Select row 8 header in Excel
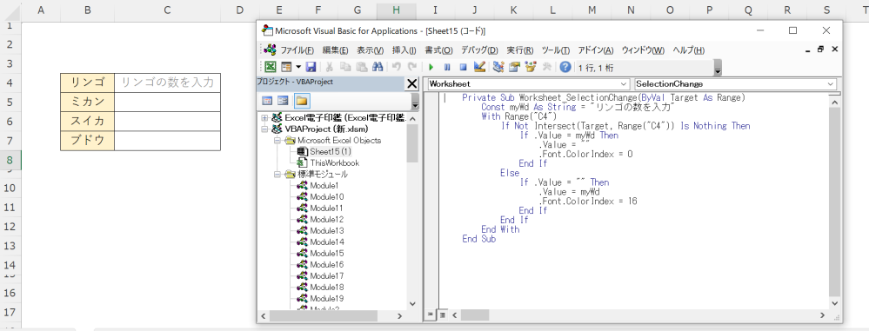 point(10,161)
